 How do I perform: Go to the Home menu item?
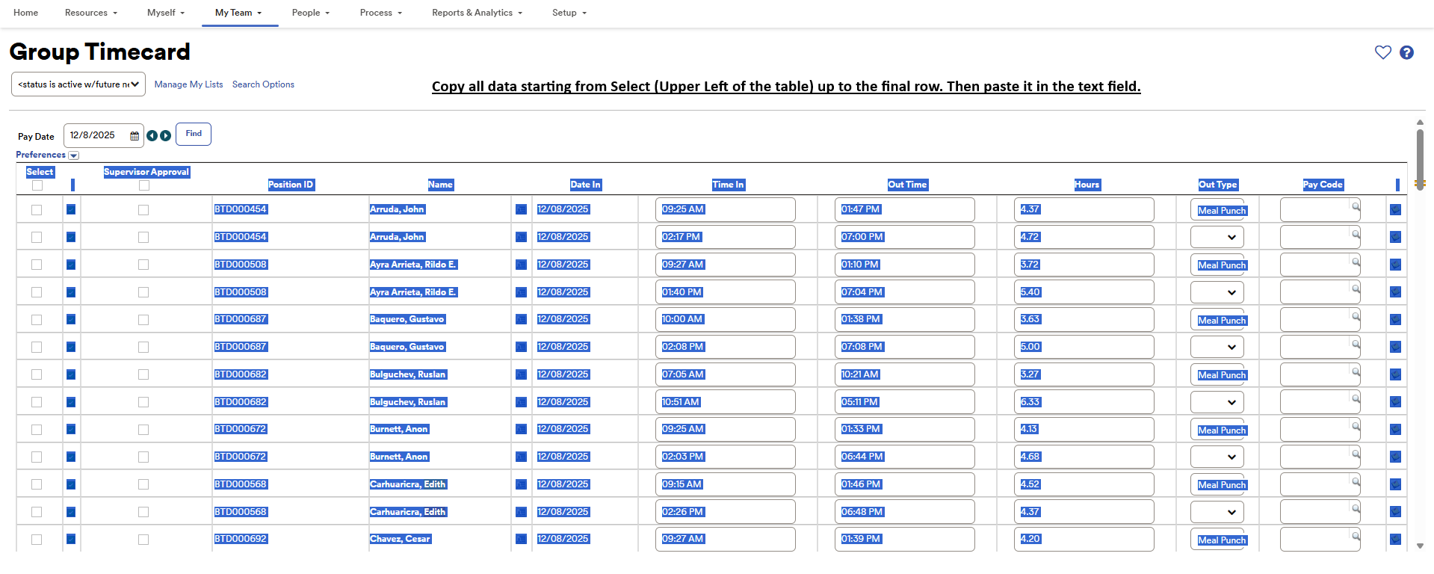coord(26,13)
